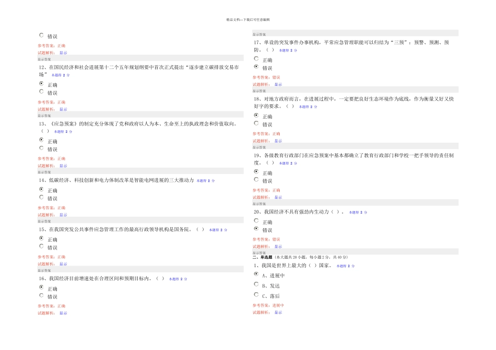Show 试题解析 for question 17
Screen dimensions: 496x350
click(278, 84)
